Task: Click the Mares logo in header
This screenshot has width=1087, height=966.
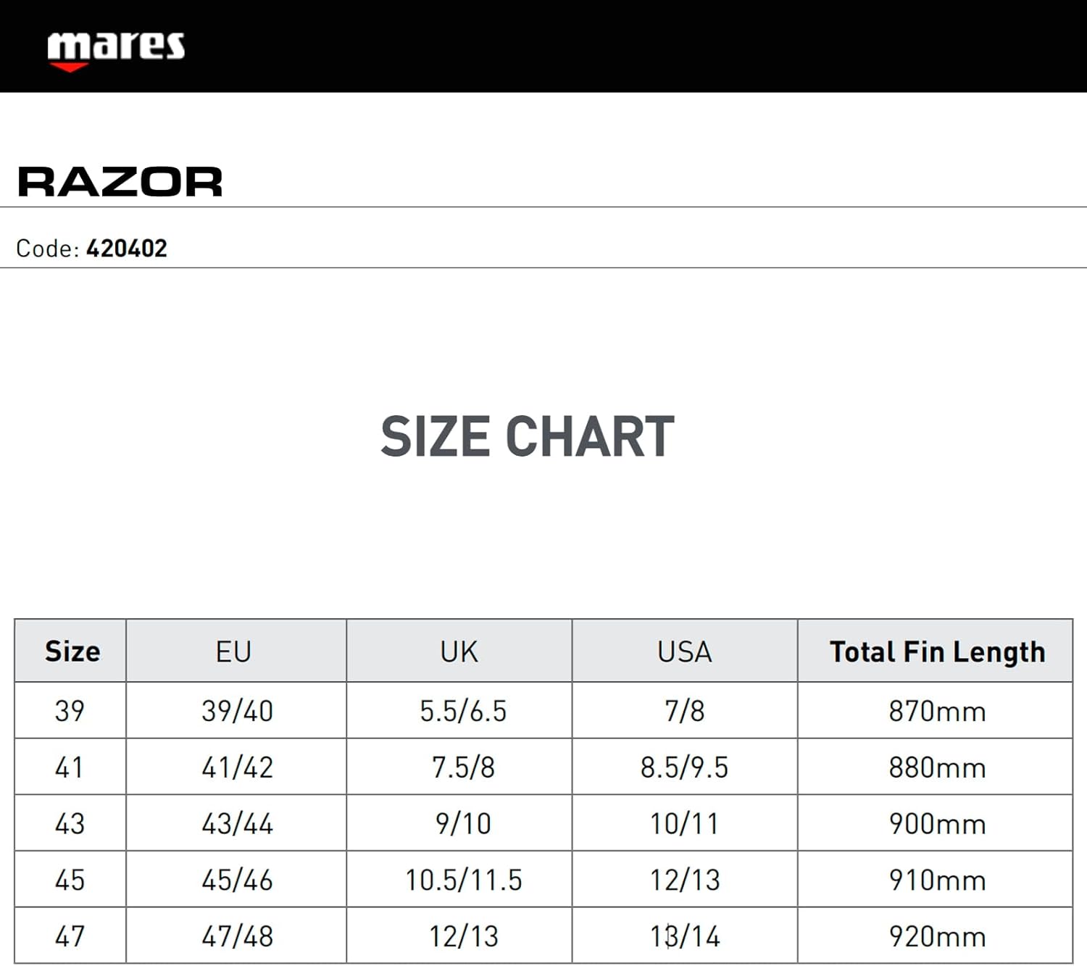Action: 116,49
